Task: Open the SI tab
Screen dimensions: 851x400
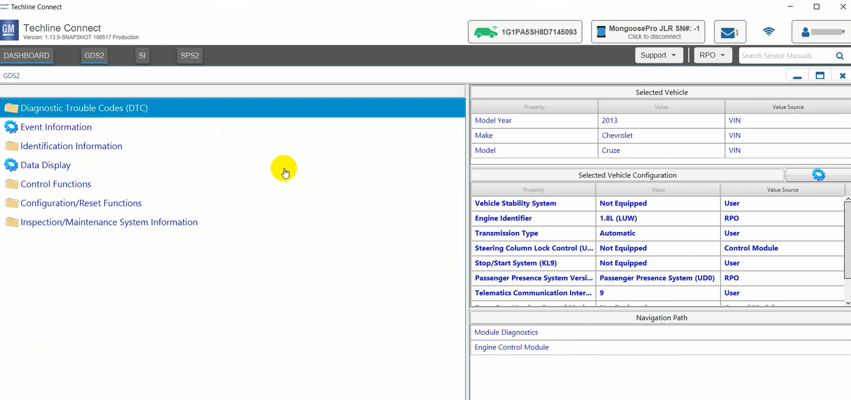Action: tap(142, 55)
